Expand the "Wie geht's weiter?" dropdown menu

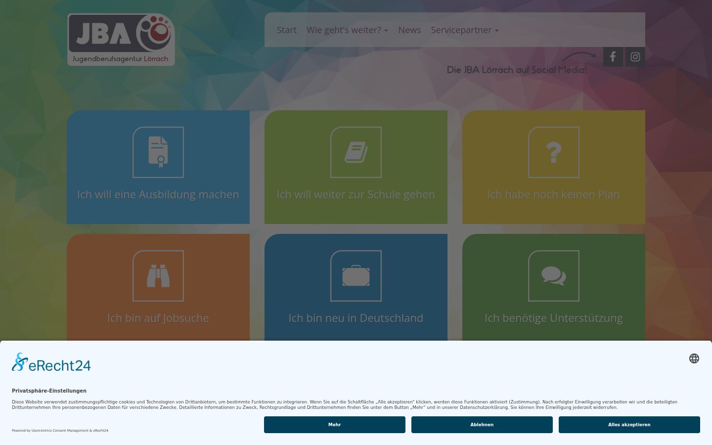pos(347,30)
